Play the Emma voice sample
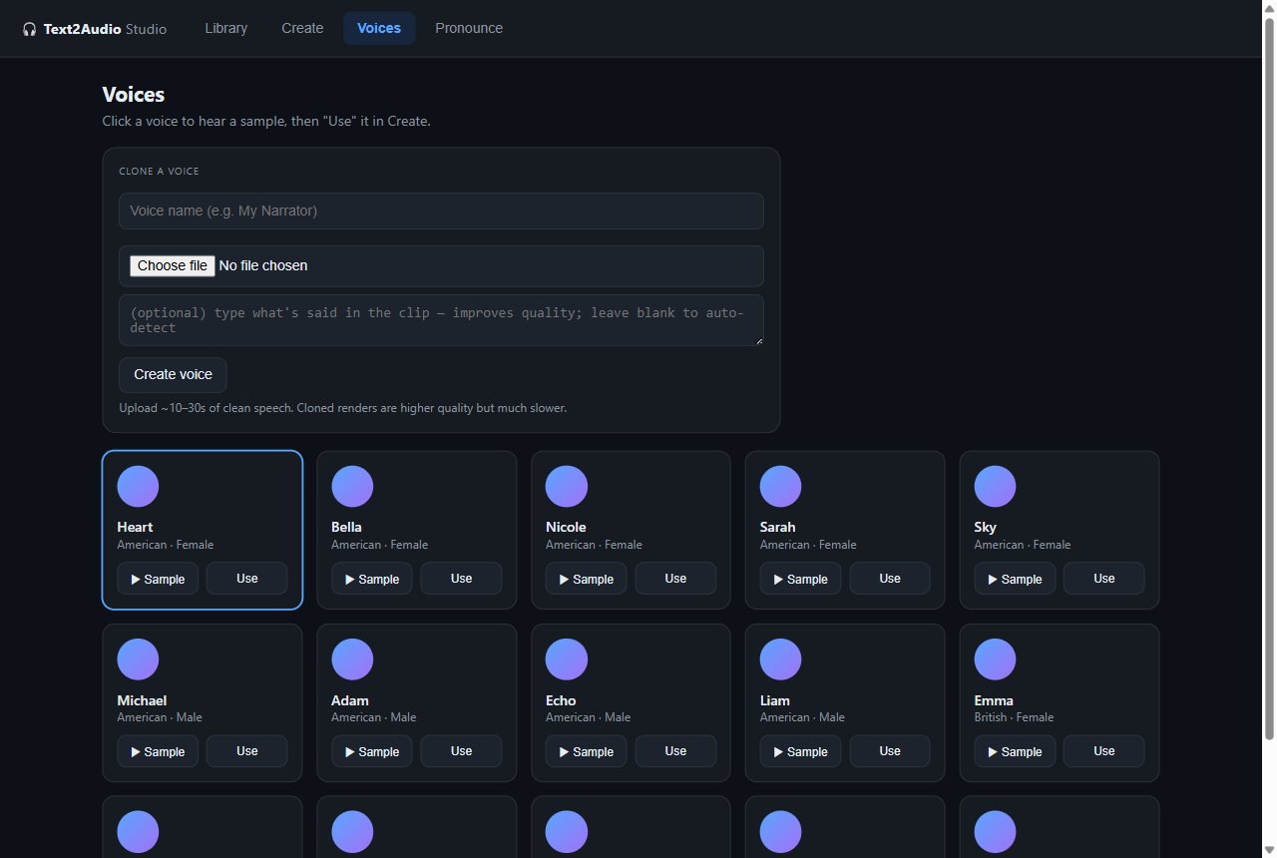1277x858 pixels. 1015,751
